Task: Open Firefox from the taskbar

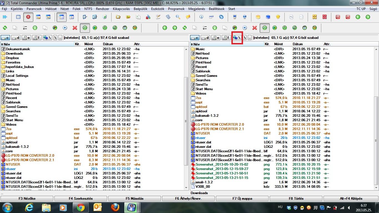Action: [115, 207]
